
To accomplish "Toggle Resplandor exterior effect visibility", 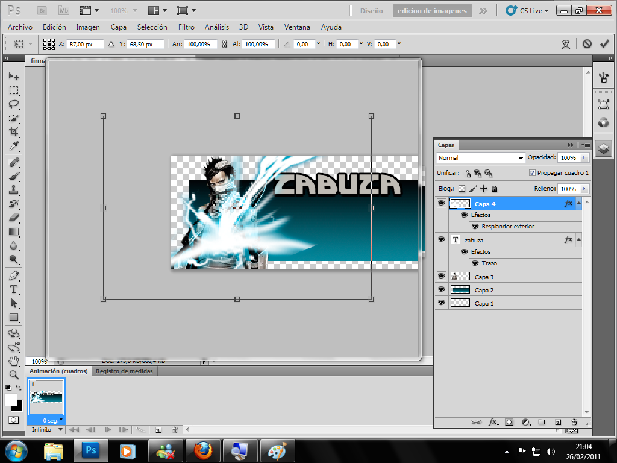I will coord(475,227).
